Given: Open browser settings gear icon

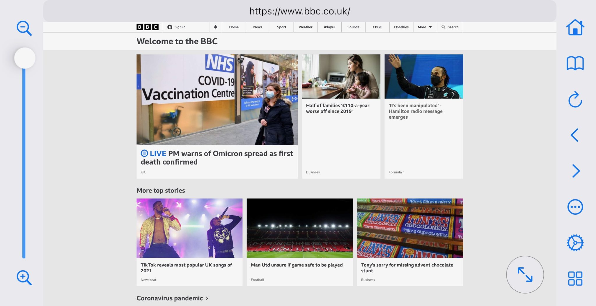Looking at the screenshot, I should [x=575, y=243].
